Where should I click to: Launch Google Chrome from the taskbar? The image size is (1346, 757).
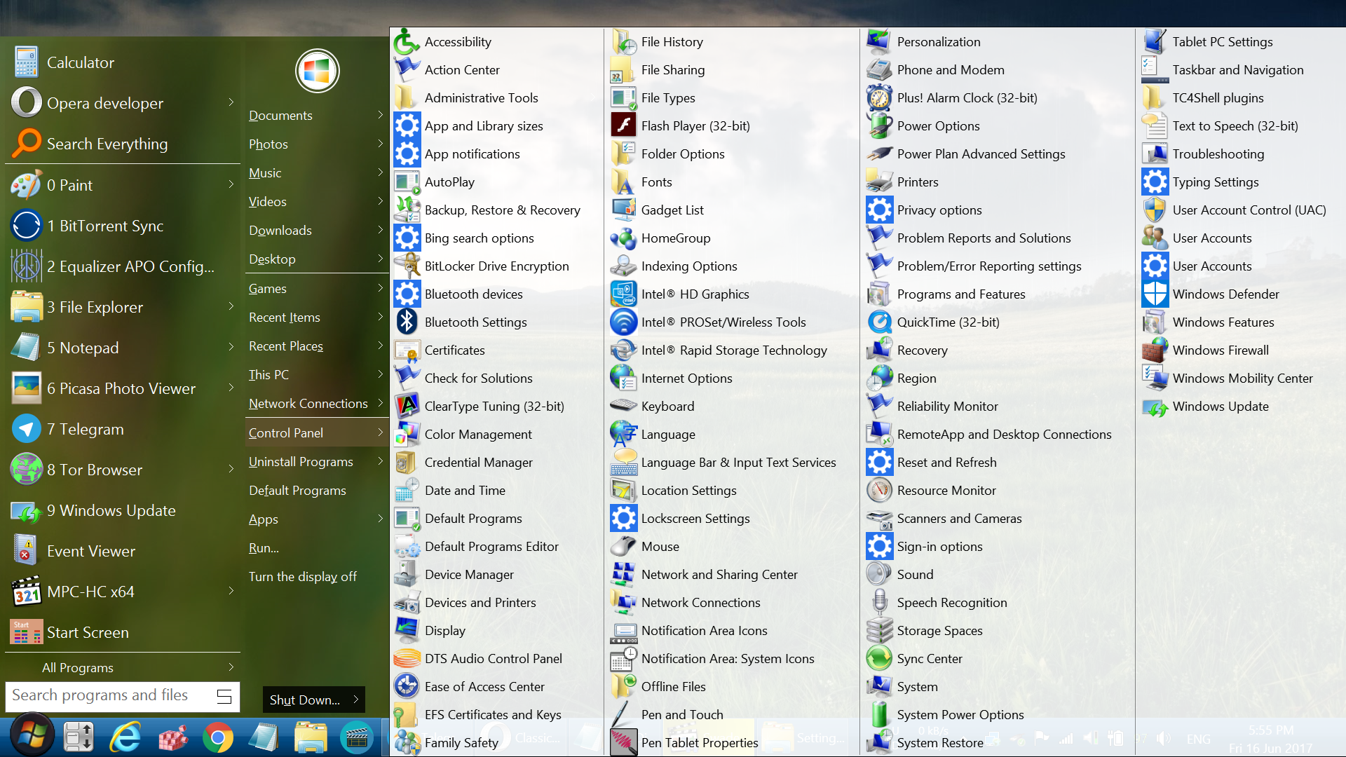click(218, 737)
